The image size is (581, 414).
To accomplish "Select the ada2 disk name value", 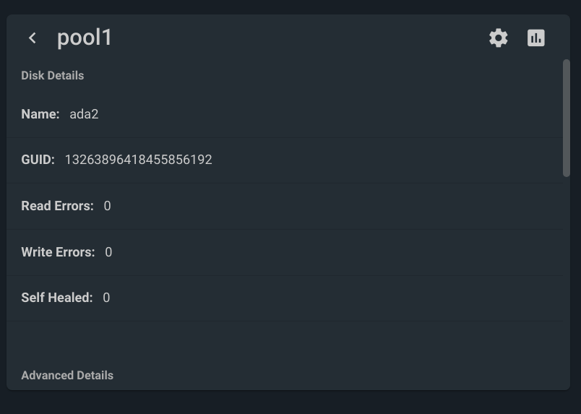I will pyautogui.click(x=84, y=114).
